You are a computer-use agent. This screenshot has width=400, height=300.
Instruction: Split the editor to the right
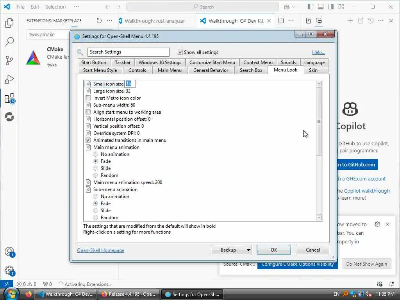tap(281, 21)
